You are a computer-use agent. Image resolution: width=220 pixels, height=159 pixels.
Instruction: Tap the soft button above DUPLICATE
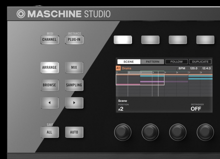205,40
